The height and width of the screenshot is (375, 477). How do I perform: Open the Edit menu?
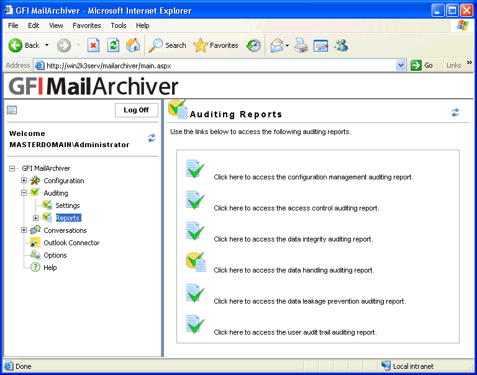click(x=34, y=25)
